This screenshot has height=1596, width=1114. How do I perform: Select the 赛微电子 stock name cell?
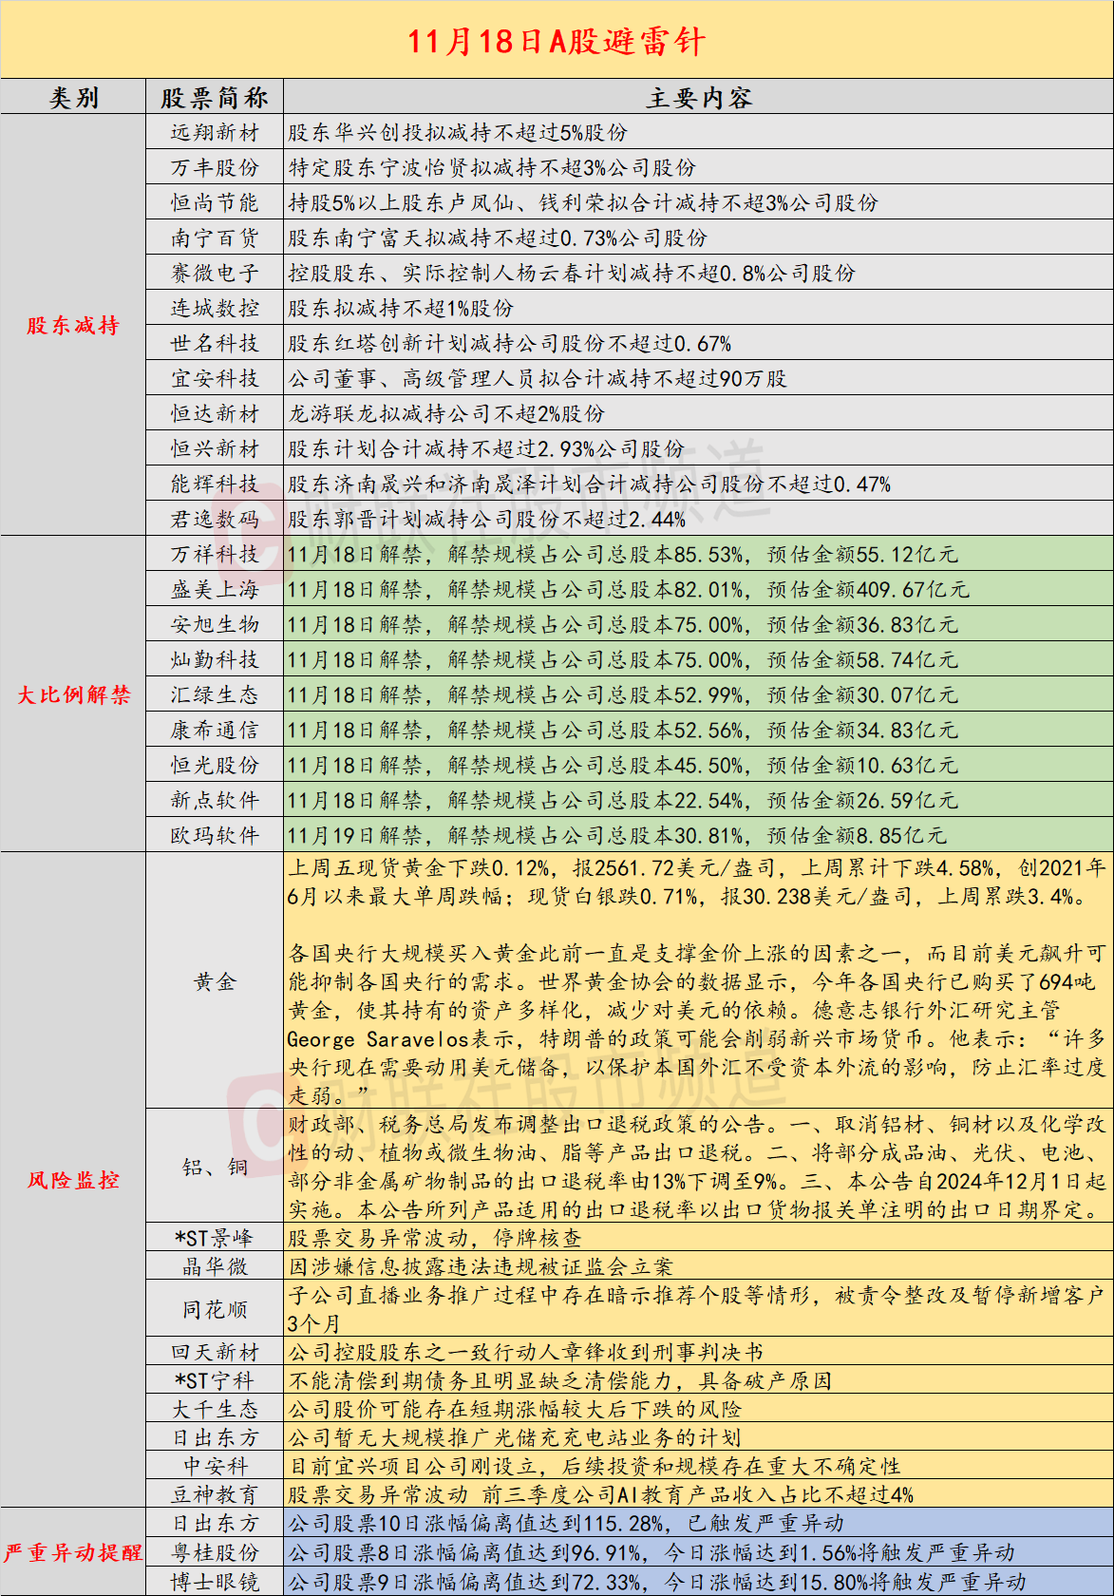coord(215,274)
